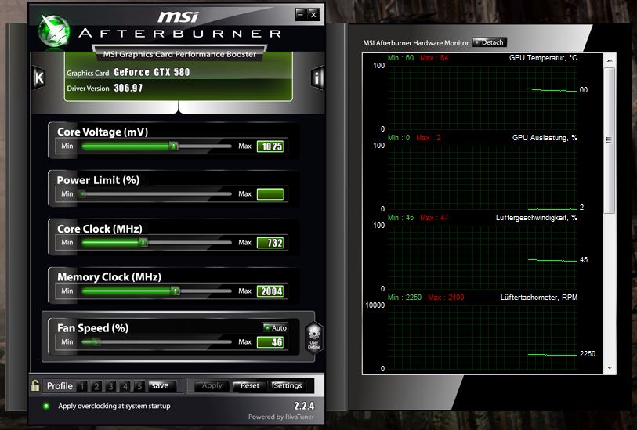Select profile slot 2
The width and height of the screenshot is (637, 430).
coord(96,385)
